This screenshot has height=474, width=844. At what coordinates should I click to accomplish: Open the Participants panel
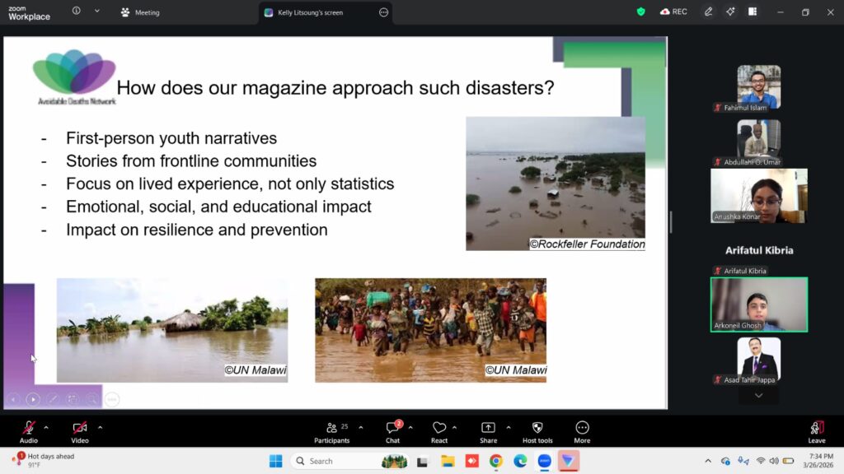pyautogui.click(x=331, y=431)
